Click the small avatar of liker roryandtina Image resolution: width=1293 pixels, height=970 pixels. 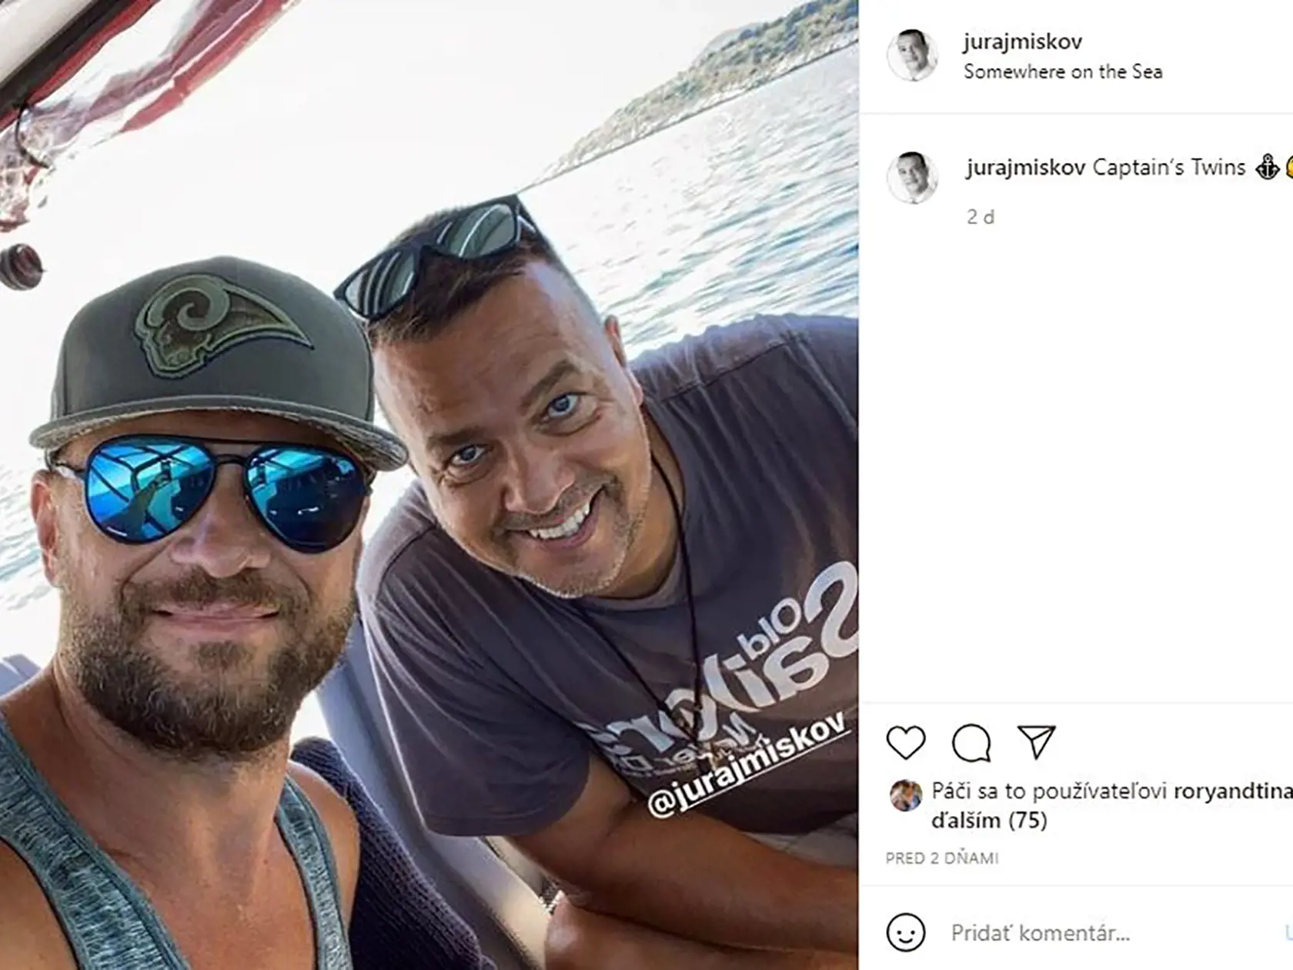click(x=906, y=795)
